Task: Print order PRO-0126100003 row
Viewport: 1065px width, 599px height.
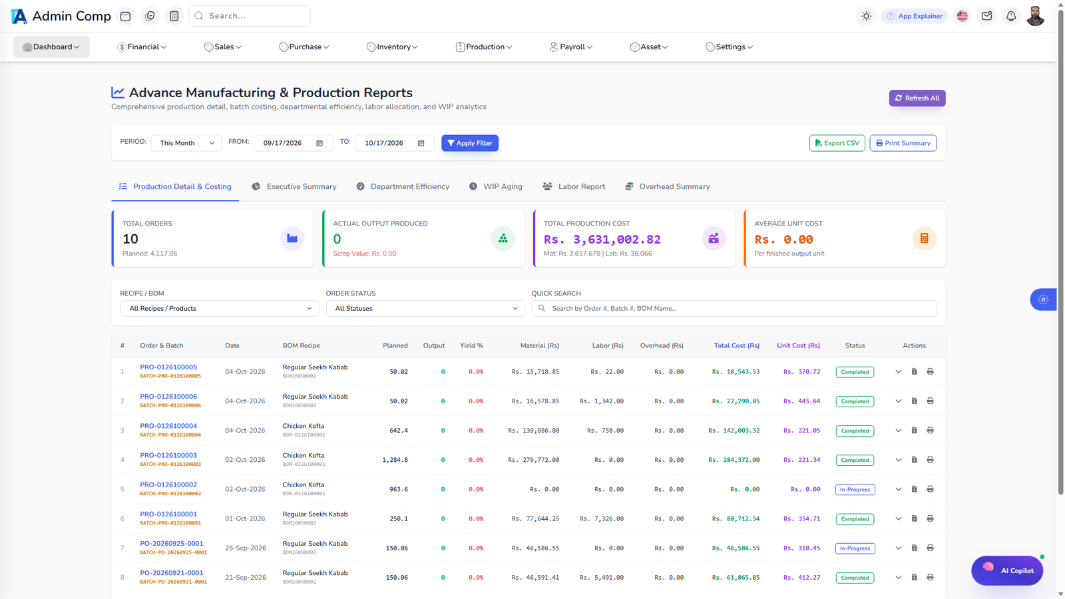Action: (930, 460)
